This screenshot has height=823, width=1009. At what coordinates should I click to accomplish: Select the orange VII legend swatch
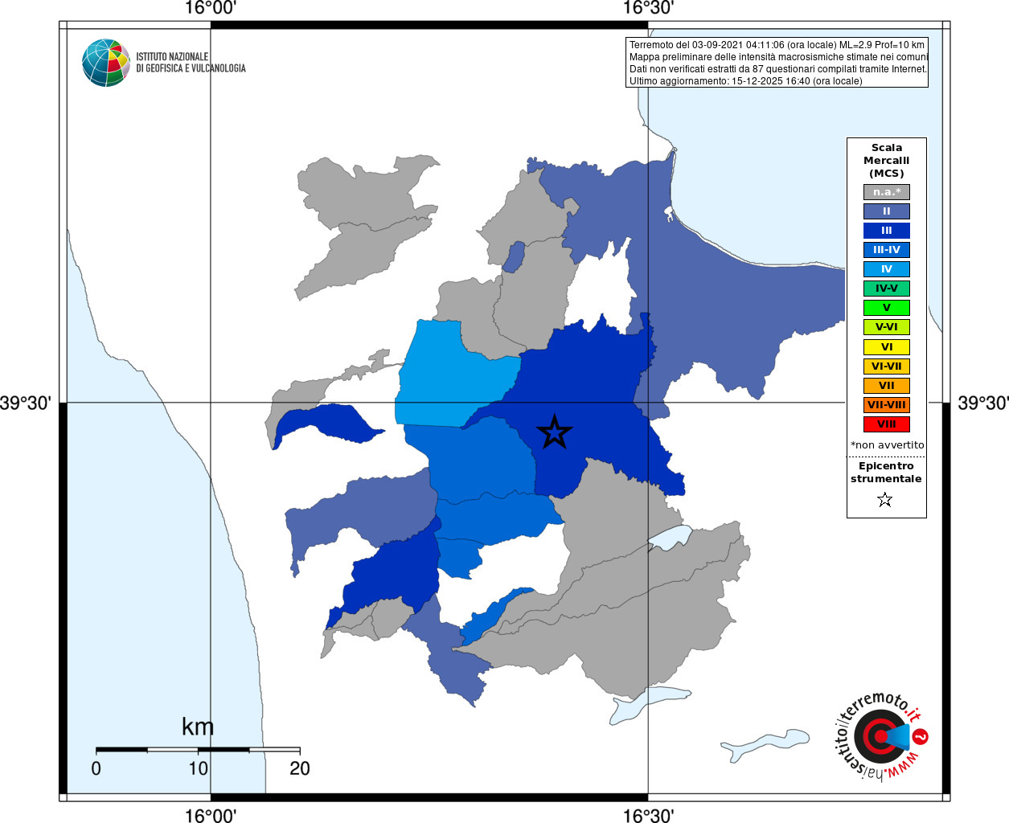[887, 386]
